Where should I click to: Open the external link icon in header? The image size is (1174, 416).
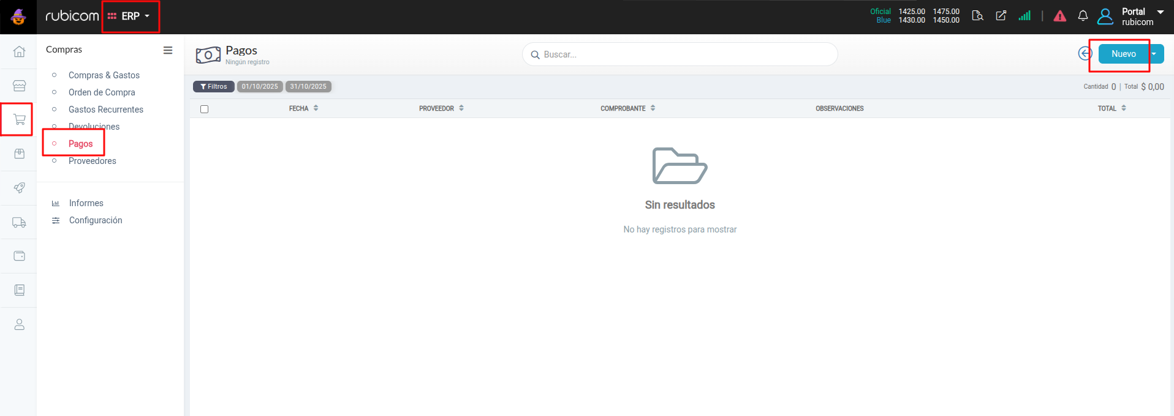pos(1001,16)
